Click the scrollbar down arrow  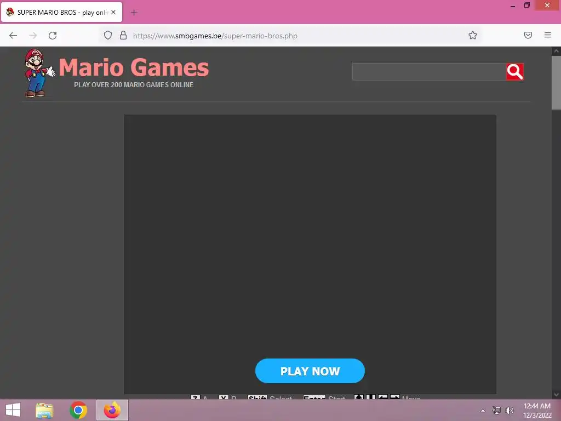tap(557, 395)
